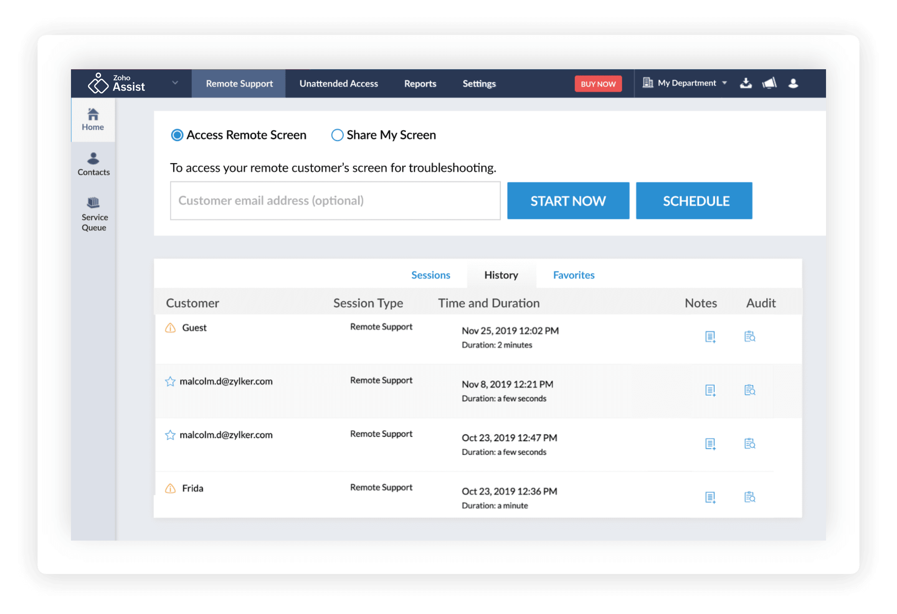Click malcolm.d@zylker.com in Oct 23 row
Viewport: 897px width, 614px height.
tap(226, 435)
